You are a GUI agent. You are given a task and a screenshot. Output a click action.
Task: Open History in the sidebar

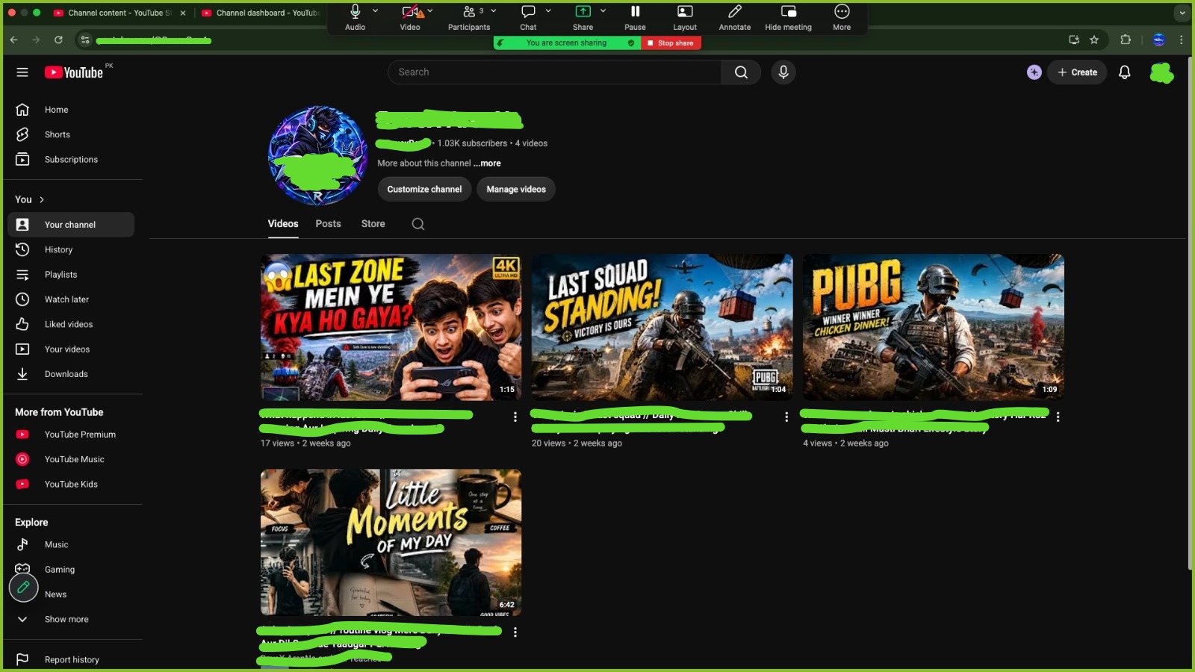[x=71, y=249]
